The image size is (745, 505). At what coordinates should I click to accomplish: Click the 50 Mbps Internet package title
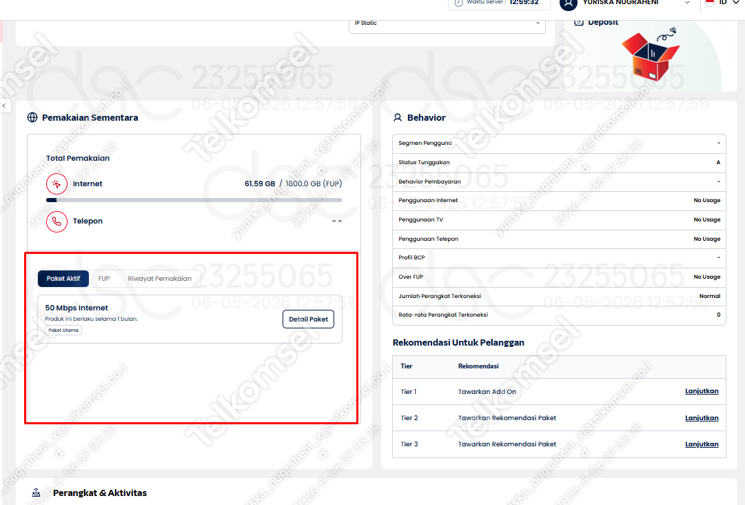point(76,308)
